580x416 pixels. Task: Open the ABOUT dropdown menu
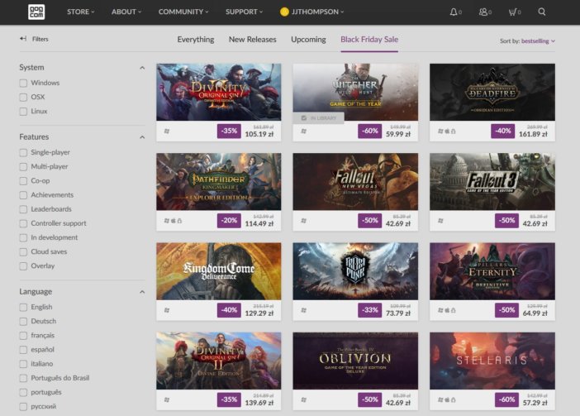(126, 12)
